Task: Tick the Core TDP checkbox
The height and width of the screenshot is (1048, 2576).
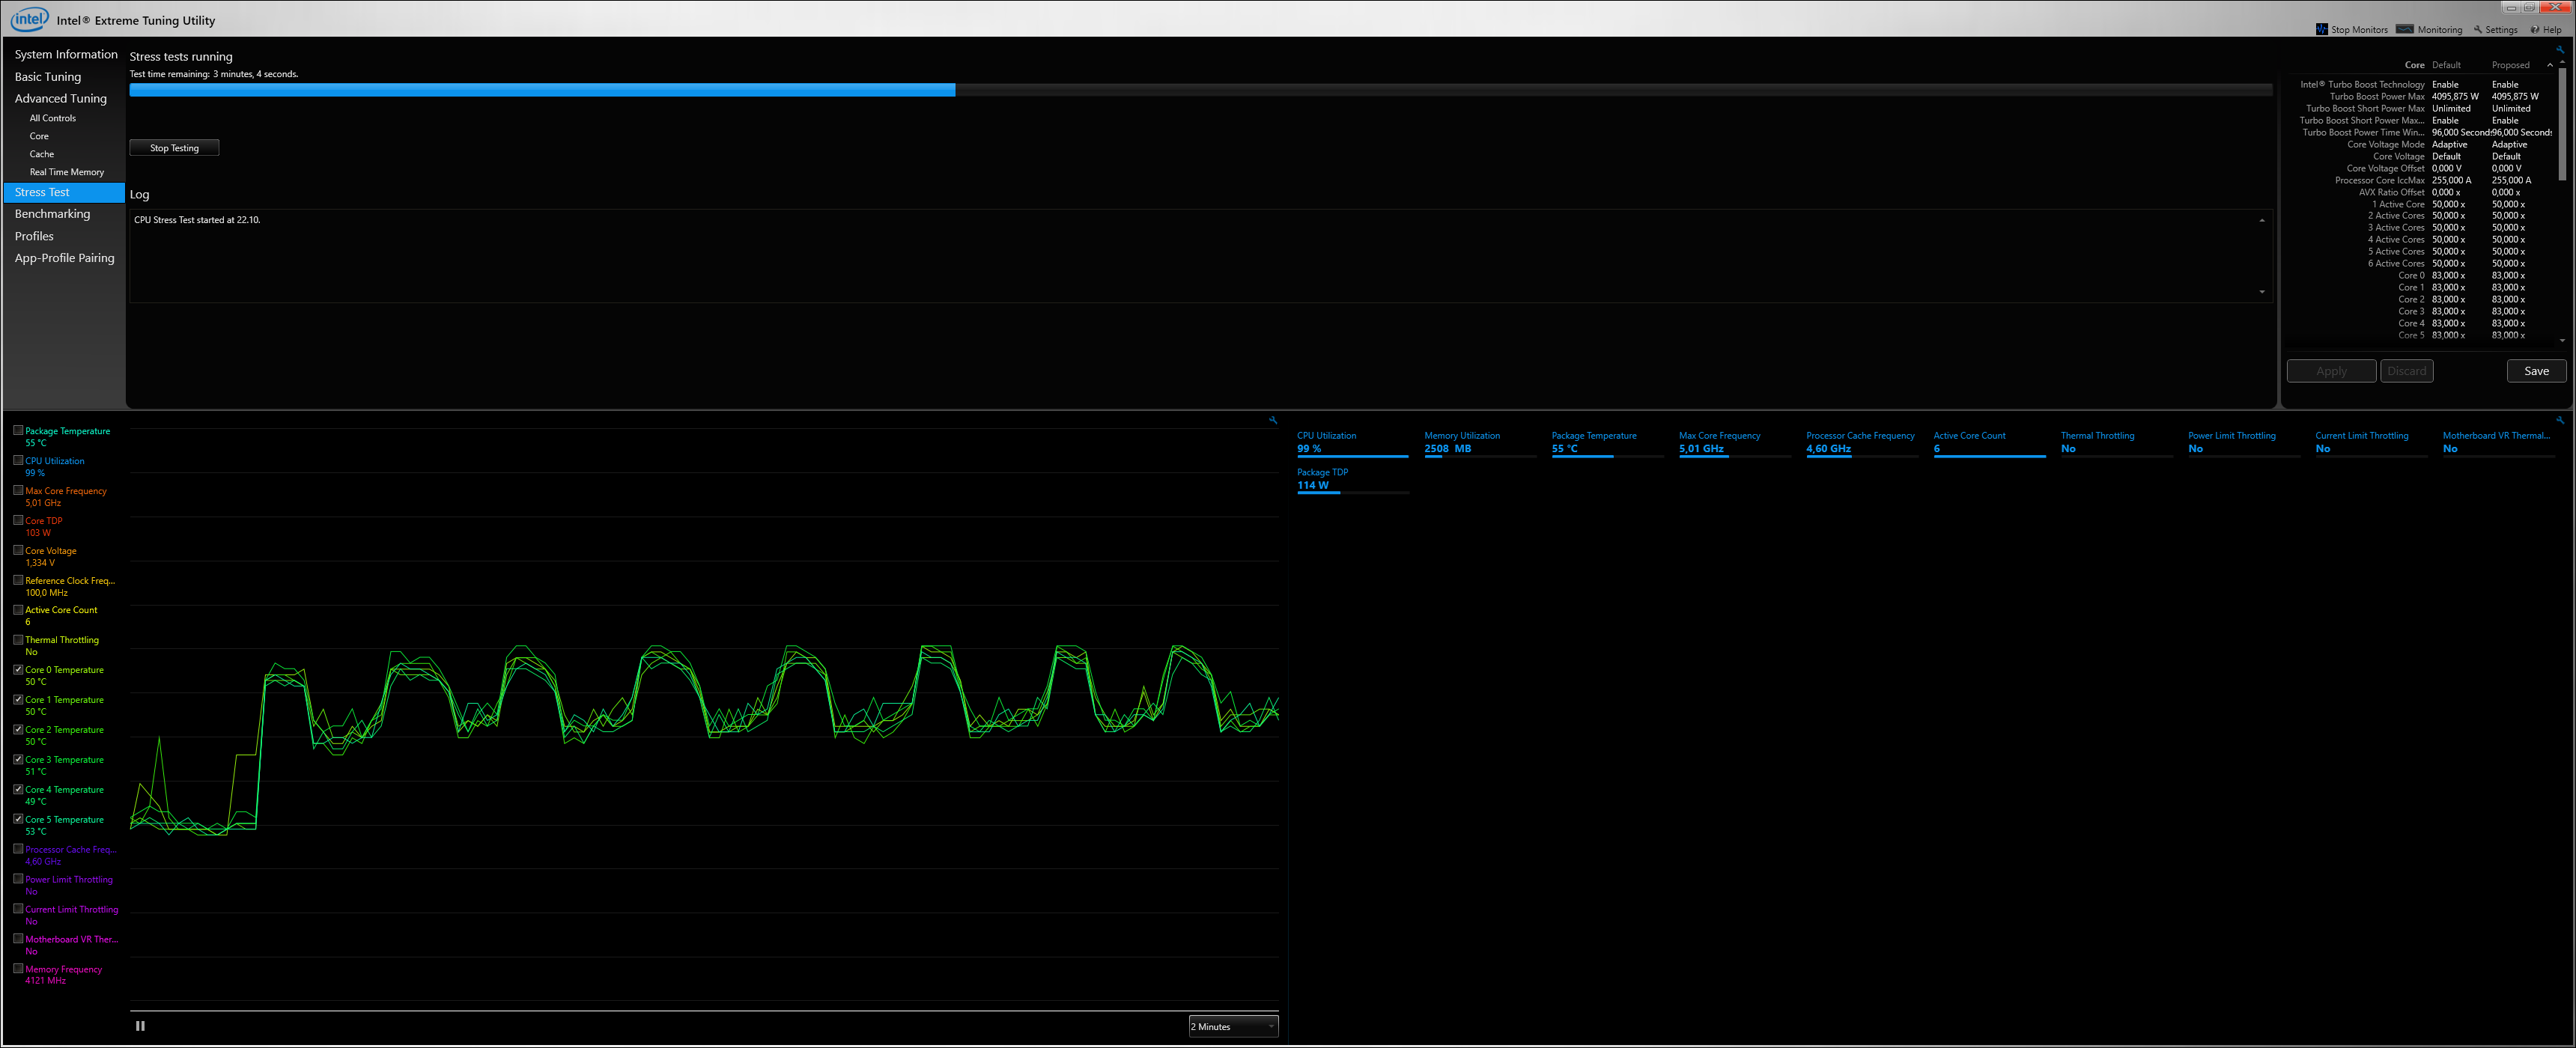Action: pyautogui.click(x=18, y=520)
